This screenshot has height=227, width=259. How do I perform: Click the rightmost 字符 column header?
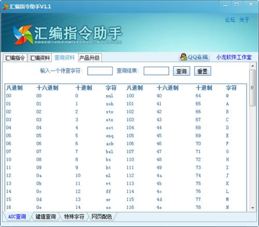tap(231, 88)
